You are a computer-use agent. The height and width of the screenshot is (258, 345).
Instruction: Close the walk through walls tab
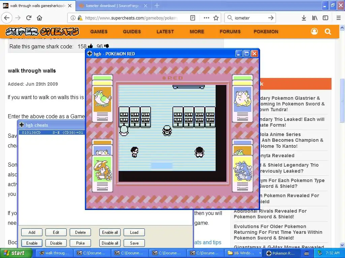click(x=70, y=6)
